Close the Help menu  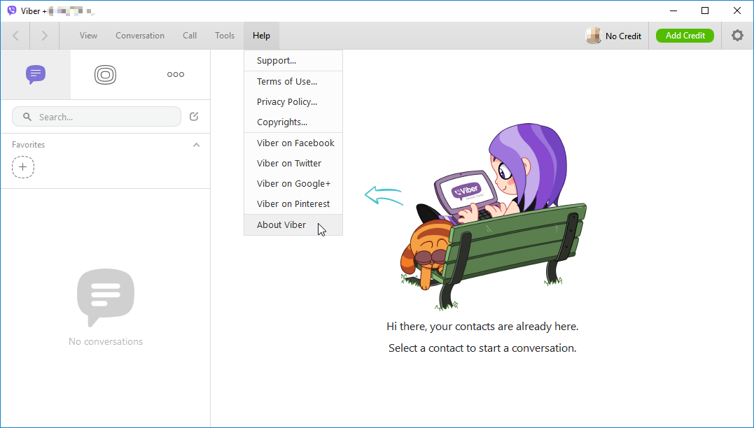point(262,36)
